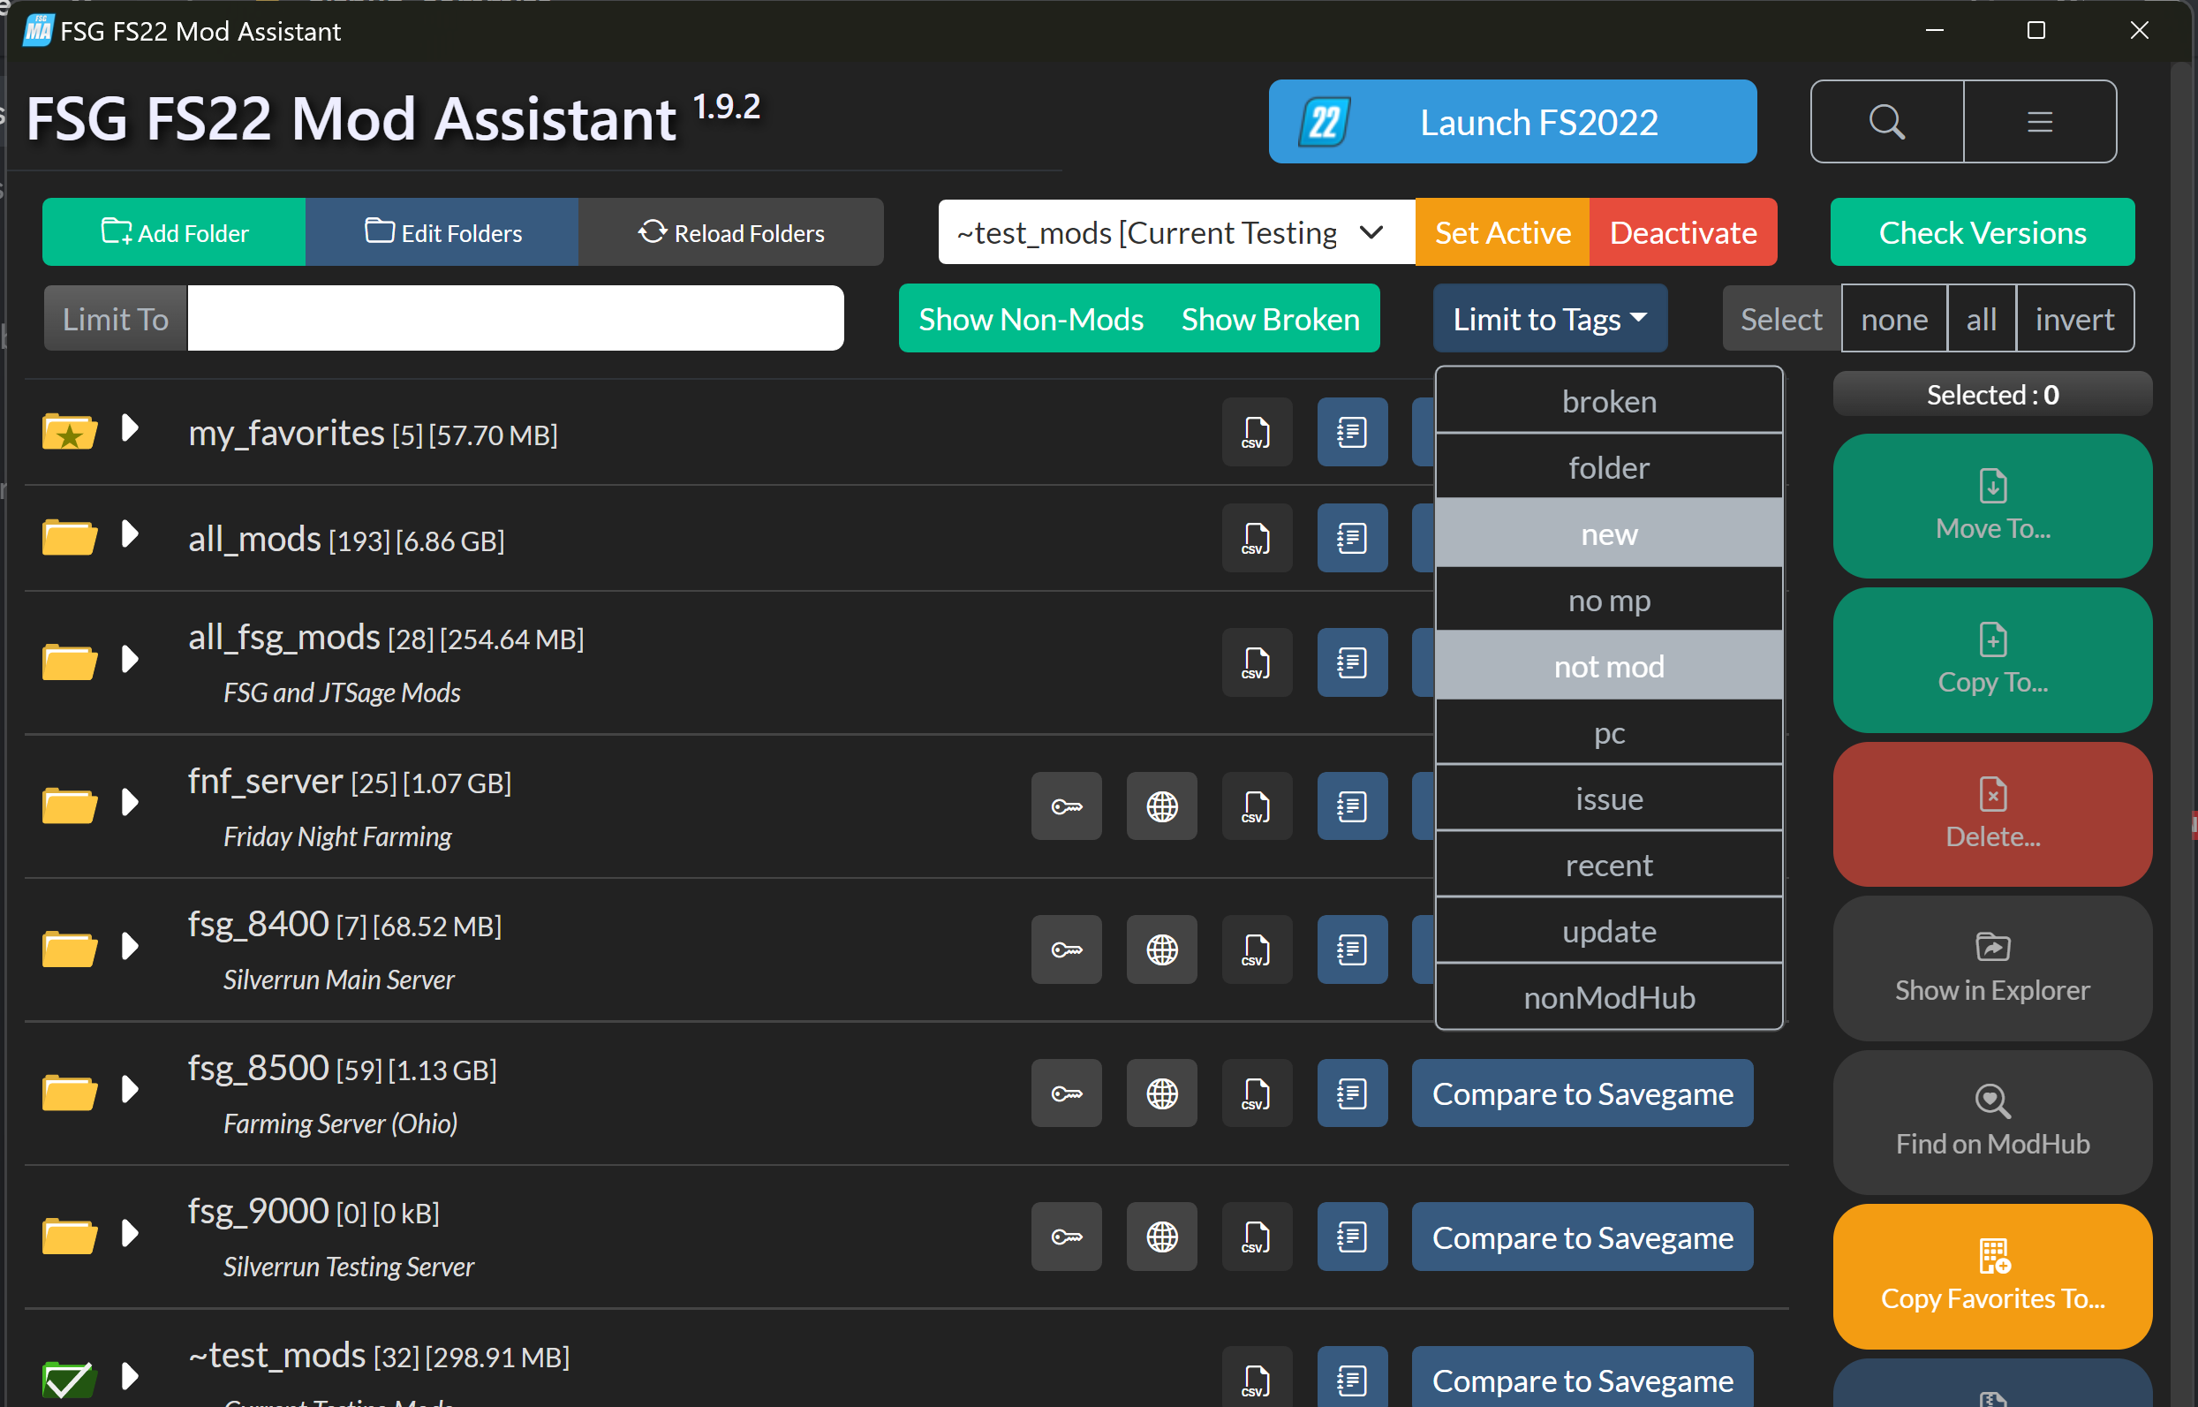Click the globe icon for fsg_8400

click(x=1161, y=950)
